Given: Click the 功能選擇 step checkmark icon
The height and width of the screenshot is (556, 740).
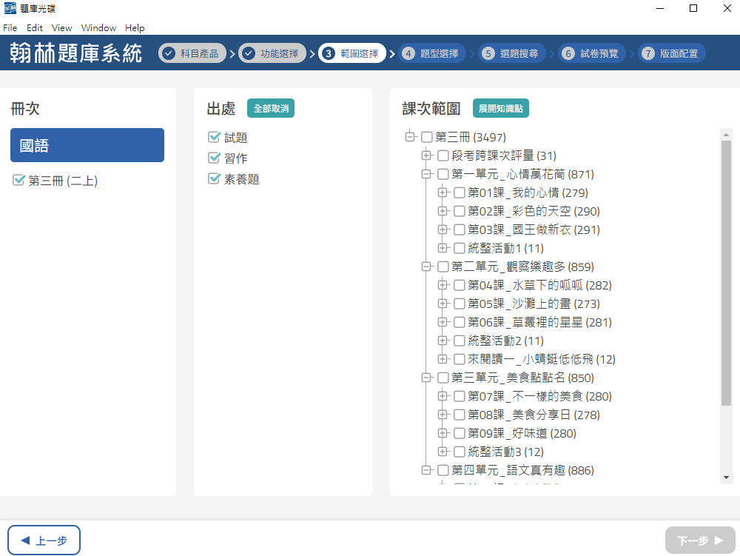Looking at the screenshot, I should (249, 53).
